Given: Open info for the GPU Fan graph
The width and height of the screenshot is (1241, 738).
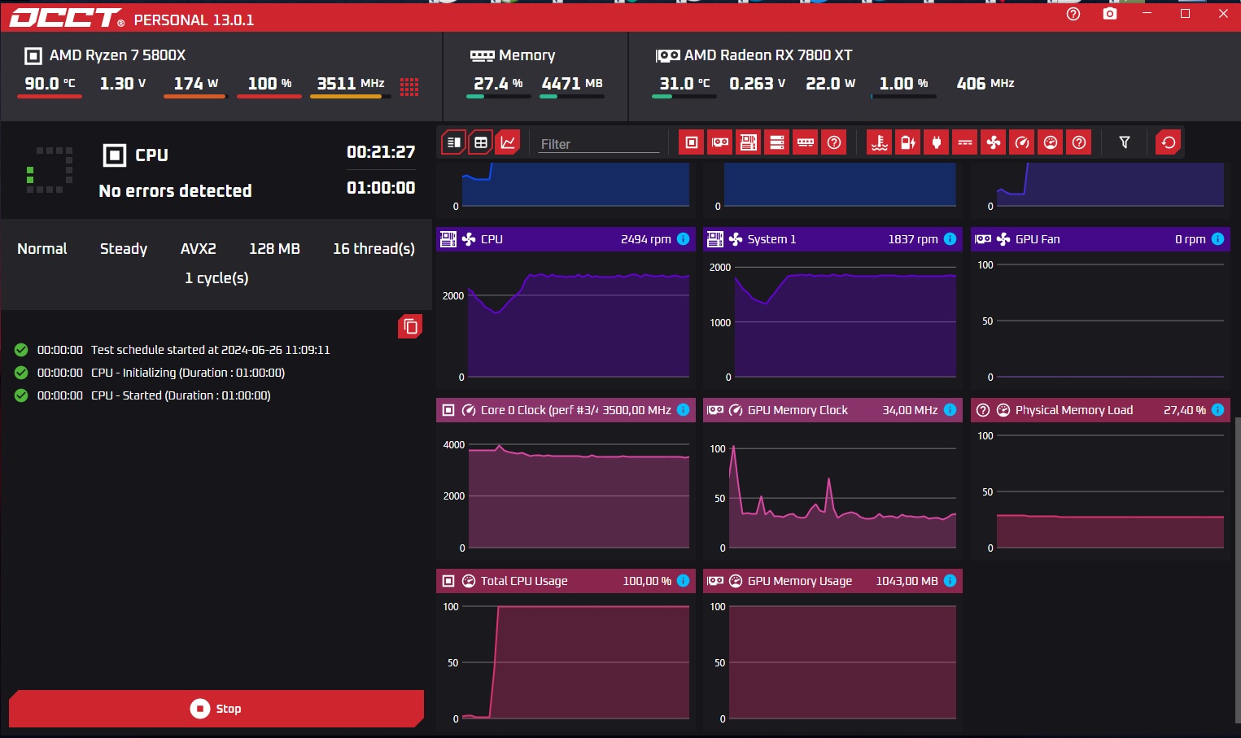Looking at the screenshot, I should [1217, 239].
